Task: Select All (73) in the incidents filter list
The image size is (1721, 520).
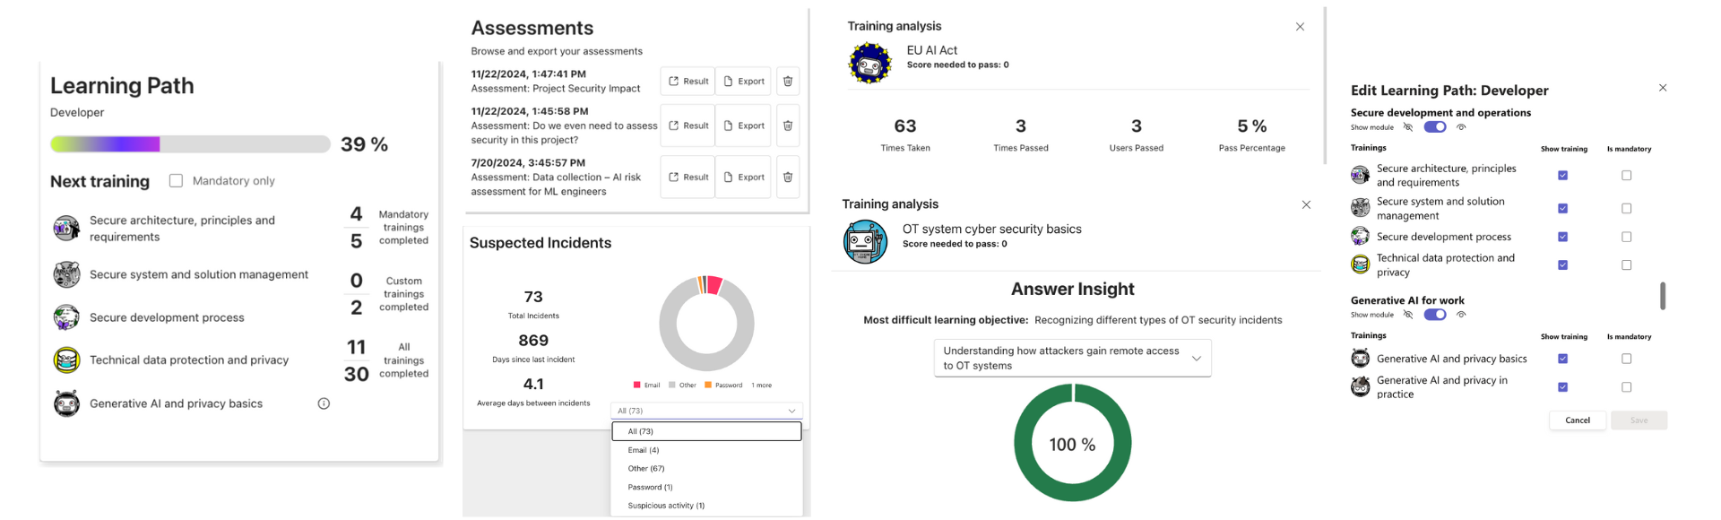Action: [706, 431]
